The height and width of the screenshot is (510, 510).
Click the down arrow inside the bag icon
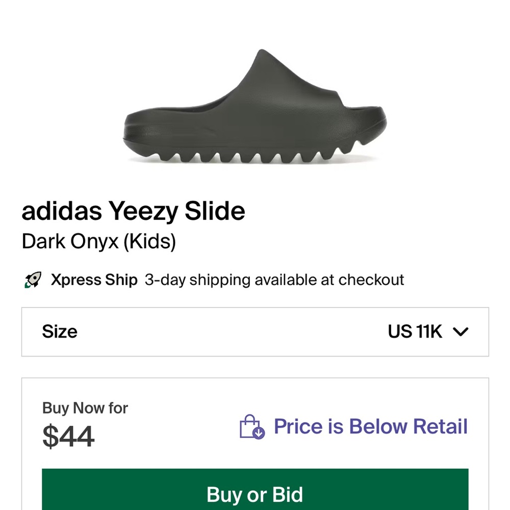[259, 433]
